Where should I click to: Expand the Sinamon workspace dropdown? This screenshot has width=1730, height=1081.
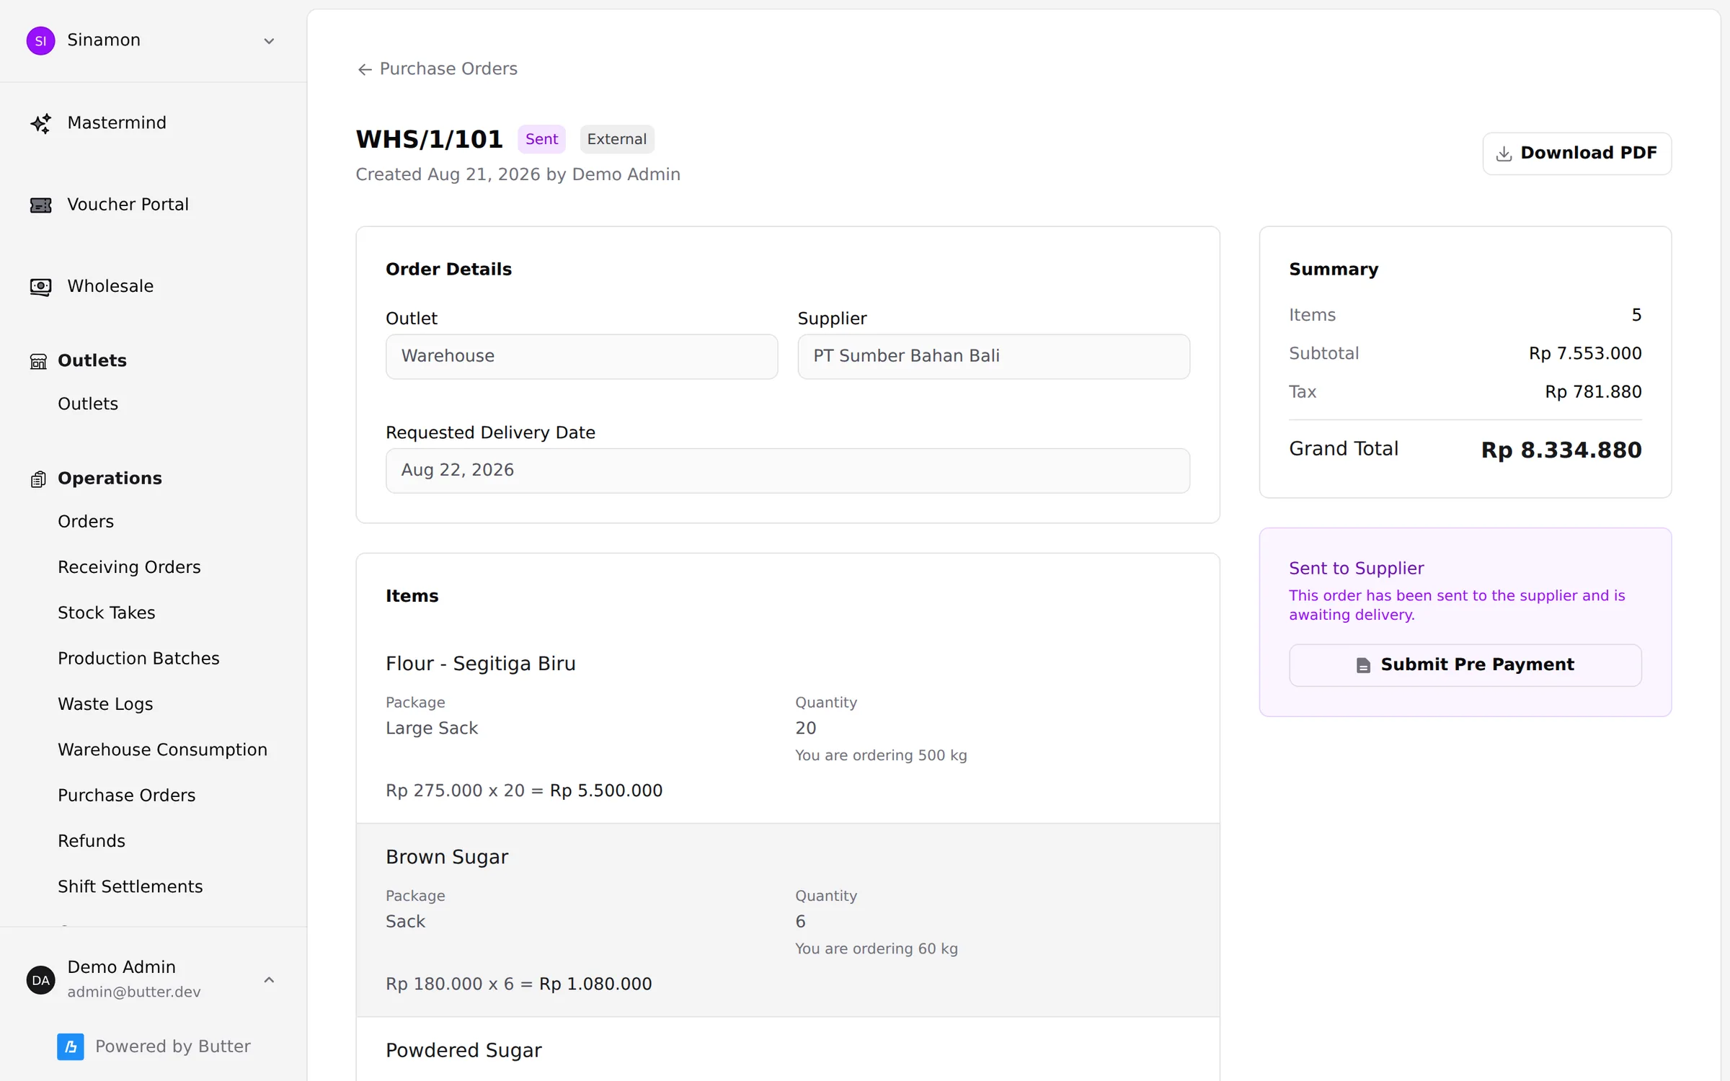point(269,41)
